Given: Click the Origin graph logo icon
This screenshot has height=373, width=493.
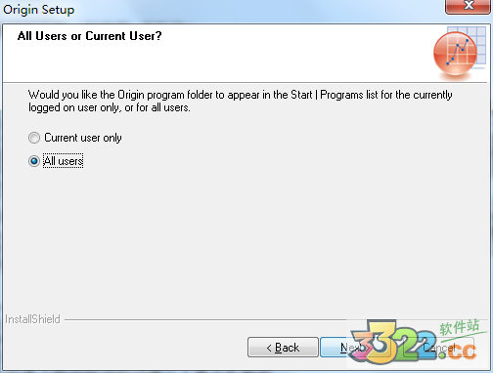Looking at the screenshot, I should pyautogui.click(x=455, y=54).
